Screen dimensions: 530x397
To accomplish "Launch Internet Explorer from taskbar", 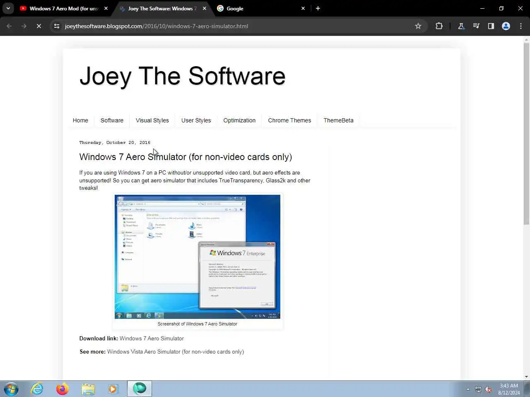I will 37,389.
